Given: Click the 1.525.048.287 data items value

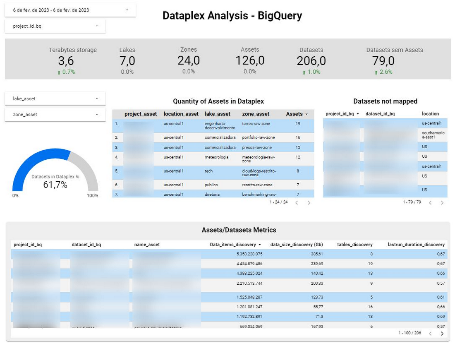Looking at the screenshot, I should (249, 297).
